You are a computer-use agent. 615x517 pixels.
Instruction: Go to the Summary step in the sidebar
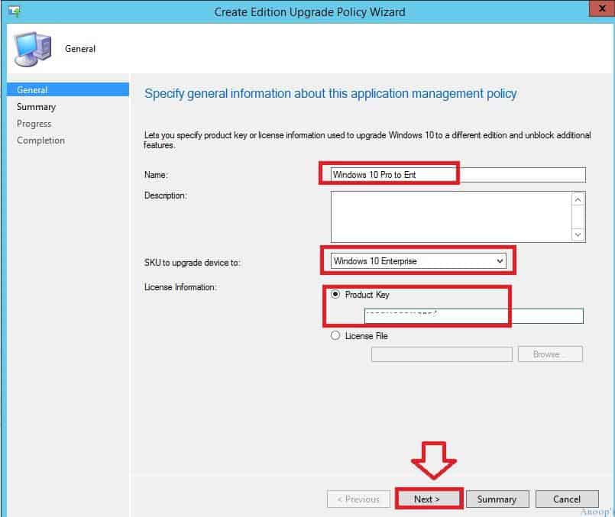pos(37,107)
